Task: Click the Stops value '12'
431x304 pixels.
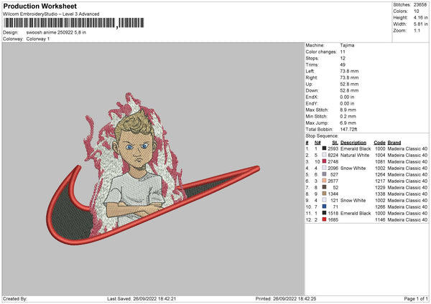Action: [x=343, y=58]
